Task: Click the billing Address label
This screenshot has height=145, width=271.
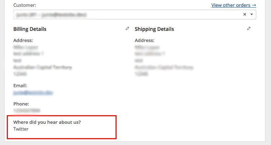Action: point(23,40)
